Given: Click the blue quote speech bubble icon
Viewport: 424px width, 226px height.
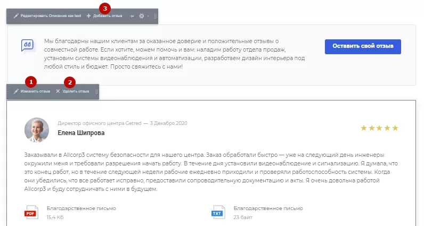Looking at the screenshot, I should 27,46.
